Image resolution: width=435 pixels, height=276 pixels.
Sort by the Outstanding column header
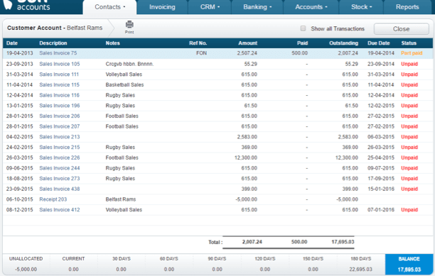point(343,43)
